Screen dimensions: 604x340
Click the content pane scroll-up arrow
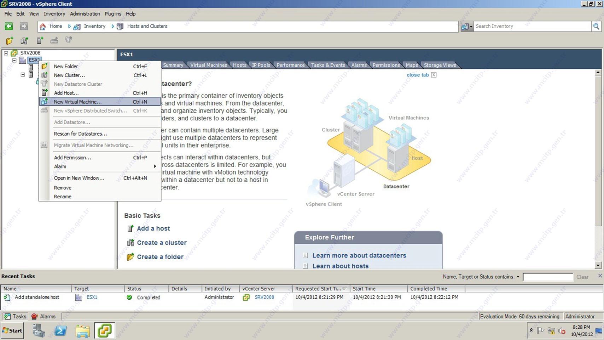(598, 72)
